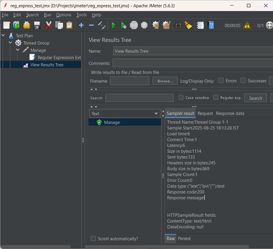Click the divider handle beside results list
The image size is (273, 249).
pos(163,176)
